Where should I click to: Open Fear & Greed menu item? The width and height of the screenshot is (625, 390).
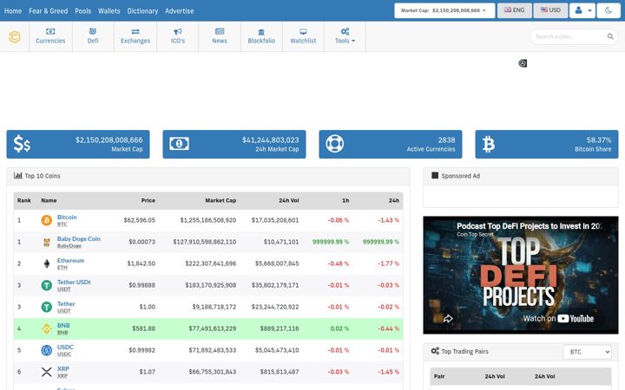(49, 11)
